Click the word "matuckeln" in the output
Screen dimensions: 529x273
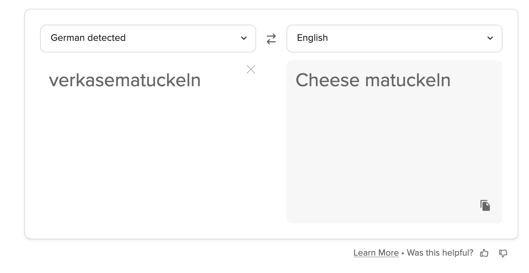tap(408, 81)
